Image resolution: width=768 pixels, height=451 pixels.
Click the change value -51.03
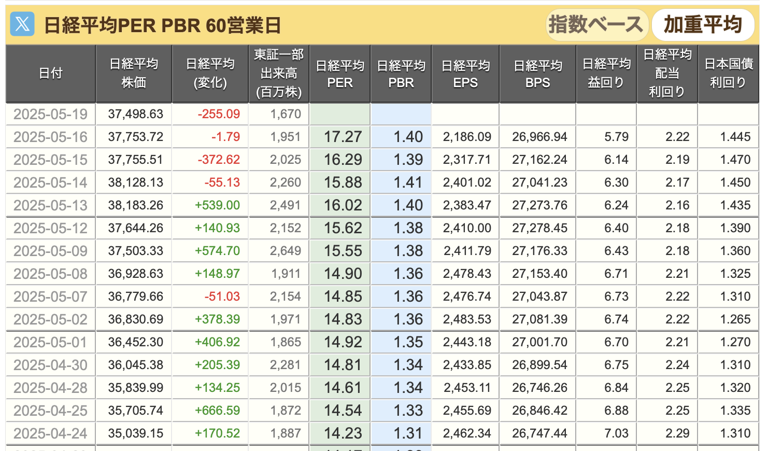pyautogui.click(x=222, y=297)
